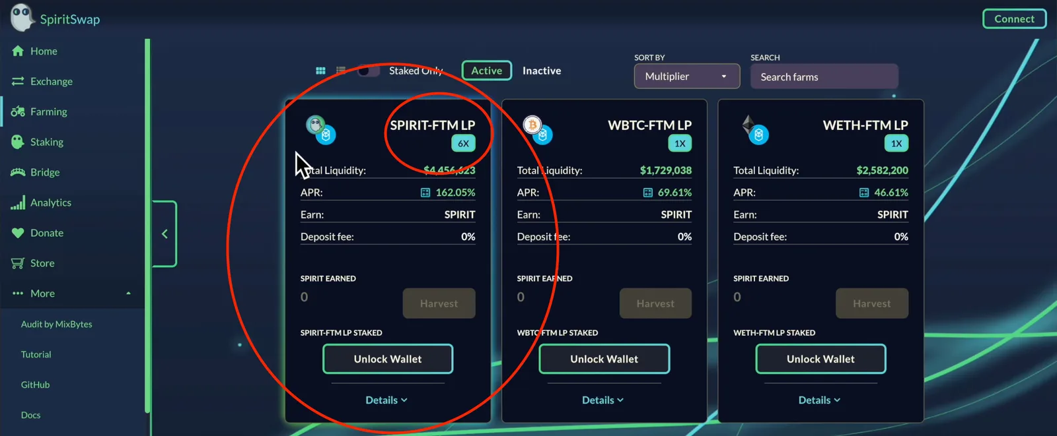
Task: Expand Details for WETH-FTM LP
Action: click(819, 400)
